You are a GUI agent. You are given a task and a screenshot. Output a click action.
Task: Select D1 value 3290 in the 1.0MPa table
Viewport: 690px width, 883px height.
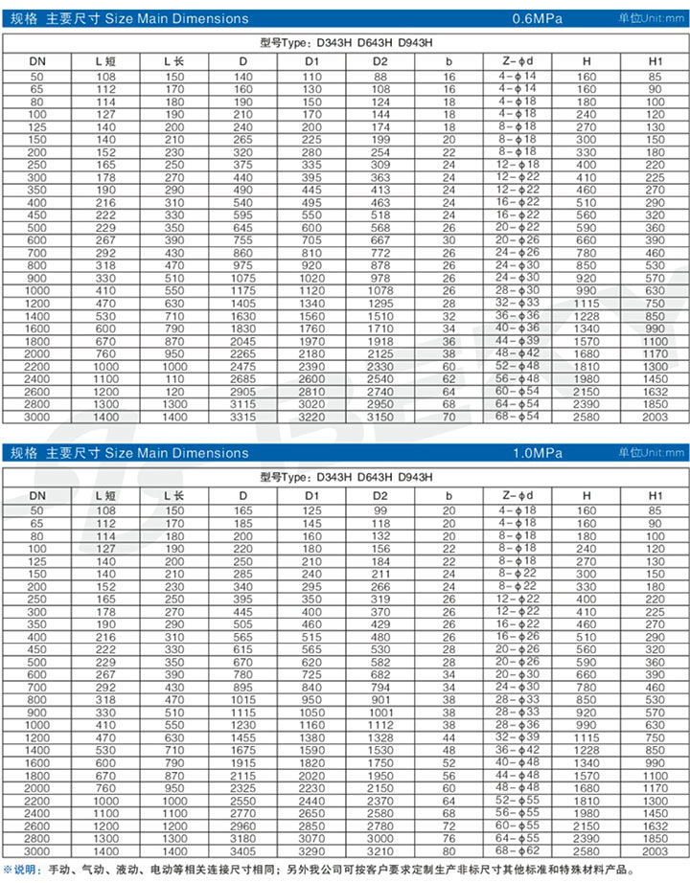click(x=311, y=851)
